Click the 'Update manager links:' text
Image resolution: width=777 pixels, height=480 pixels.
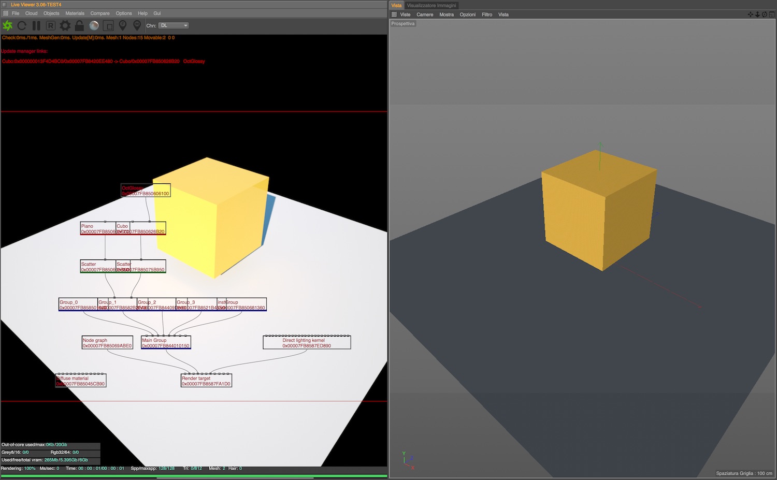[x=24, y=51]
